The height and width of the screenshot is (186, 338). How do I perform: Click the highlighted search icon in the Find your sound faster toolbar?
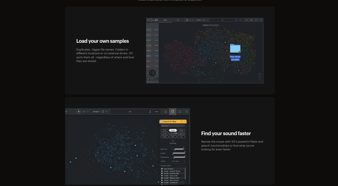(172, 111)
